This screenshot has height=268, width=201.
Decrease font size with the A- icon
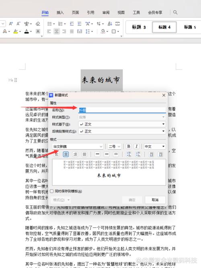coord(18,24)
